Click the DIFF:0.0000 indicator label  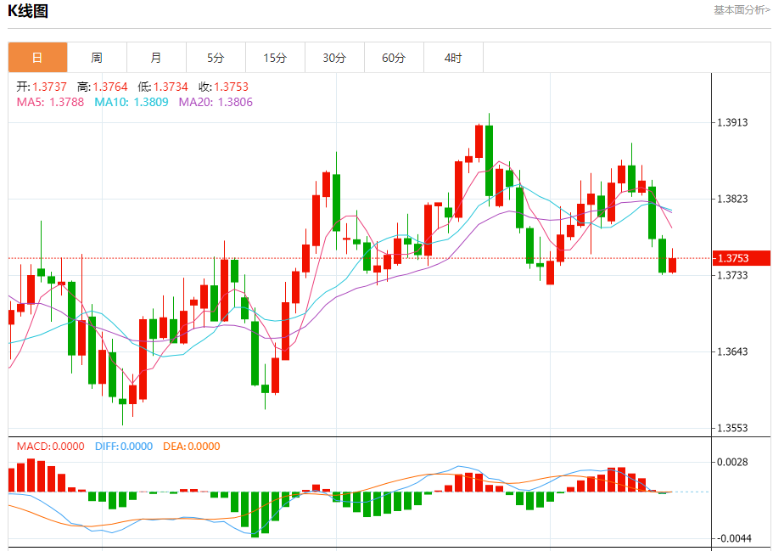[124, 447]
